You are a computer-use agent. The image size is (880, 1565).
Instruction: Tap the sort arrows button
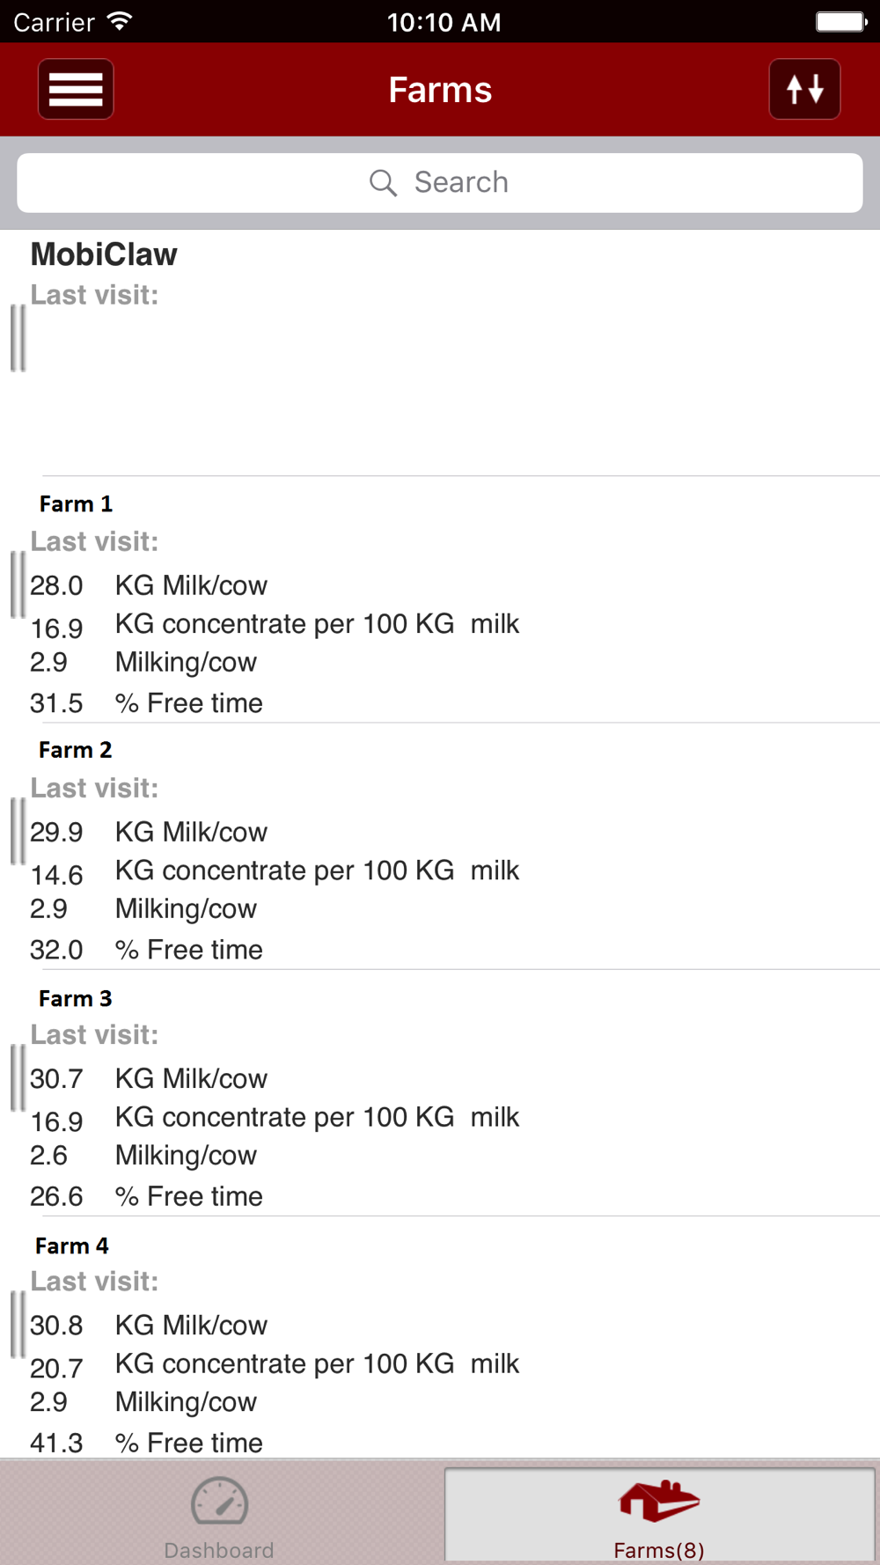(804, 89)
